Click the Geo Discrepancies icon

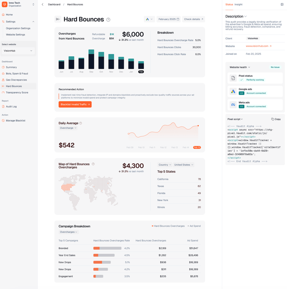click(3, 80)
